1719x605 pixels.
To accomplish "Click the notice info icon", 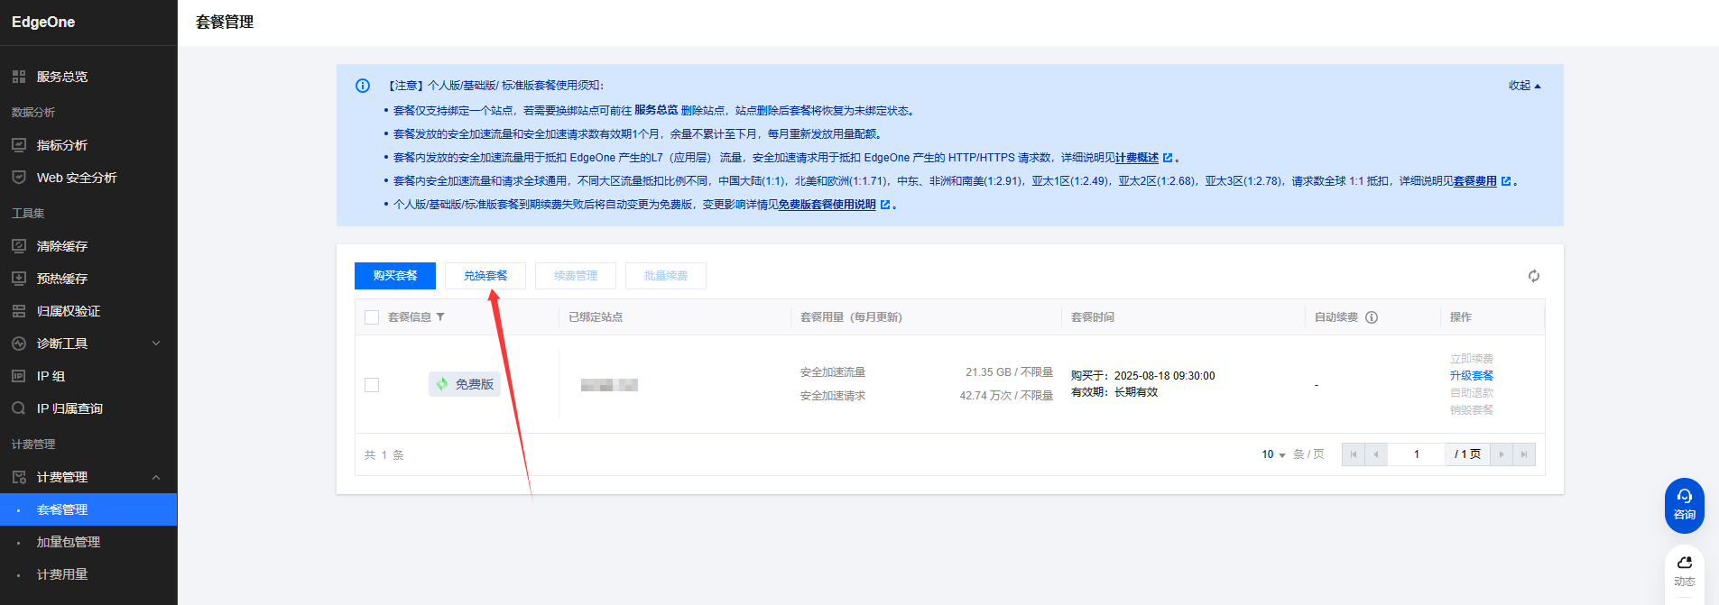I will pos(363,86).
